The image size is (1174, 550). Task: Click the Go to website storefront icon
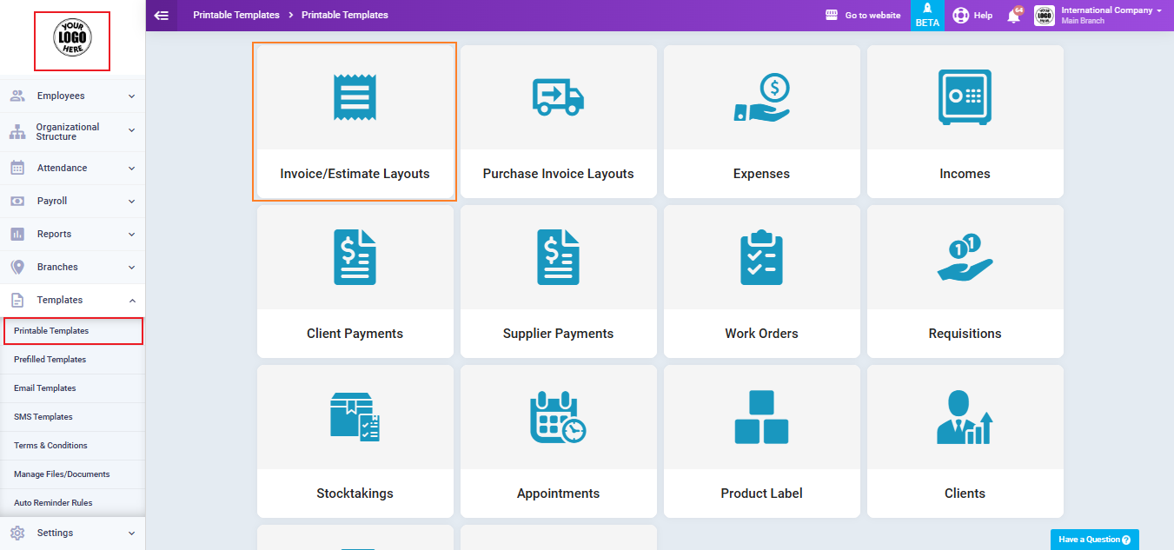coord(832,16)
